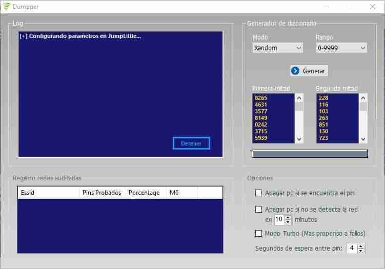Click the scroll down arrow in Segunda mitad list

[x=363, y=139]
